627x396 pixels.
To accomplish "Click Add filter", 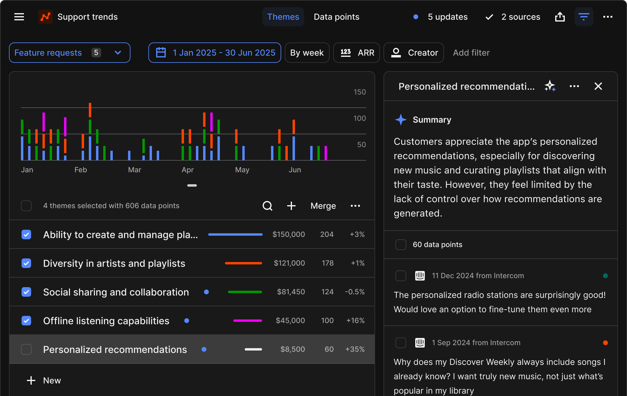I will pos(471,53).
